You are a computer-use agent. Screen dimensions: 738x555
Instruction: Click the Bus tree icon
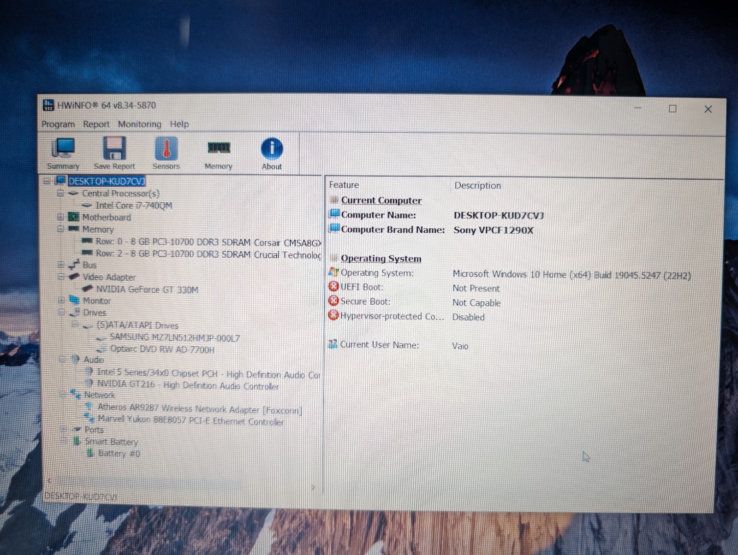point(74,265)
